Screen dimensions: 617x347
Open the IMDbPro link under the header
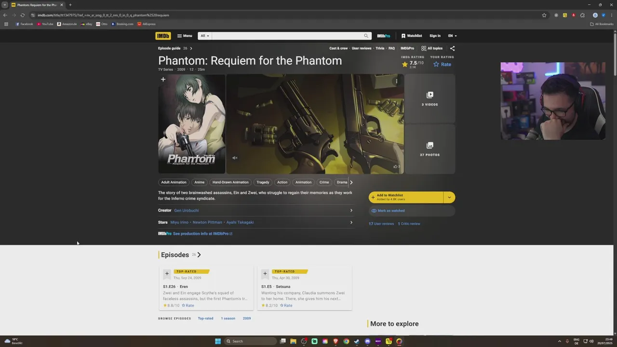407,48
